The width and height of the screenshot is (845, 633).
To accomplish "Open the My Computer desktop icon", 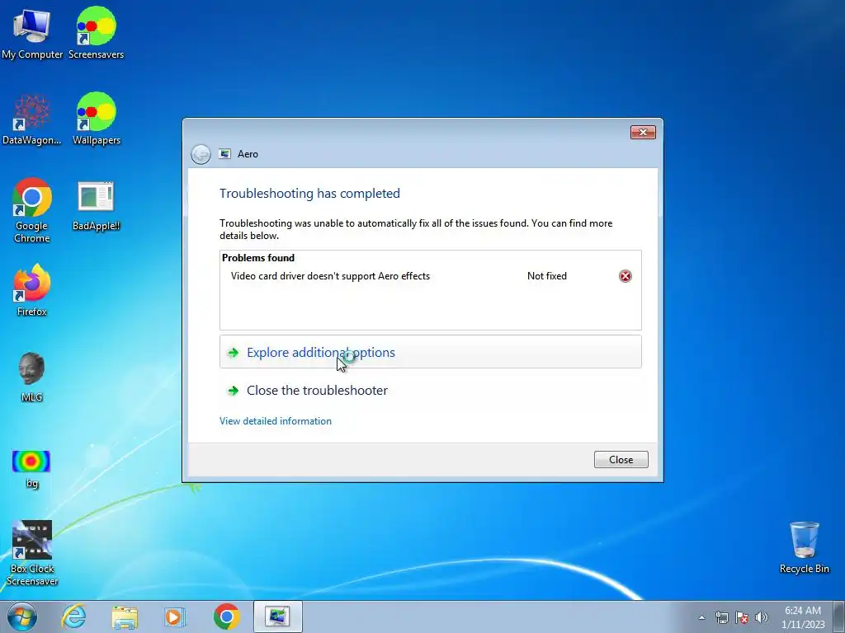I will pyautogui.click(x=32, y=33).
